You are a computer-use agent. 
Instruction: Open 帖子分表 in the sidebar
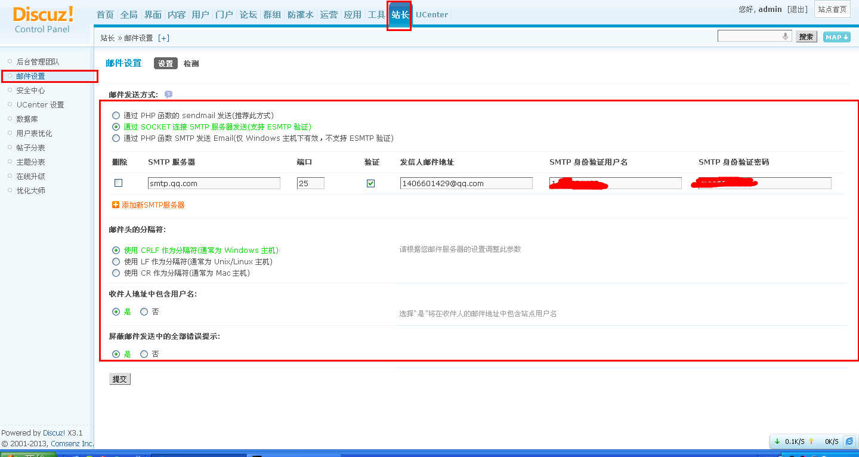[x=31, y=148]
